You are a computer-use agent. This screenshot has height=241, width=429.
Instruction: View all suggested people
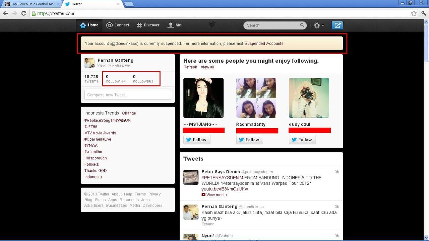[x=207, y=67]
